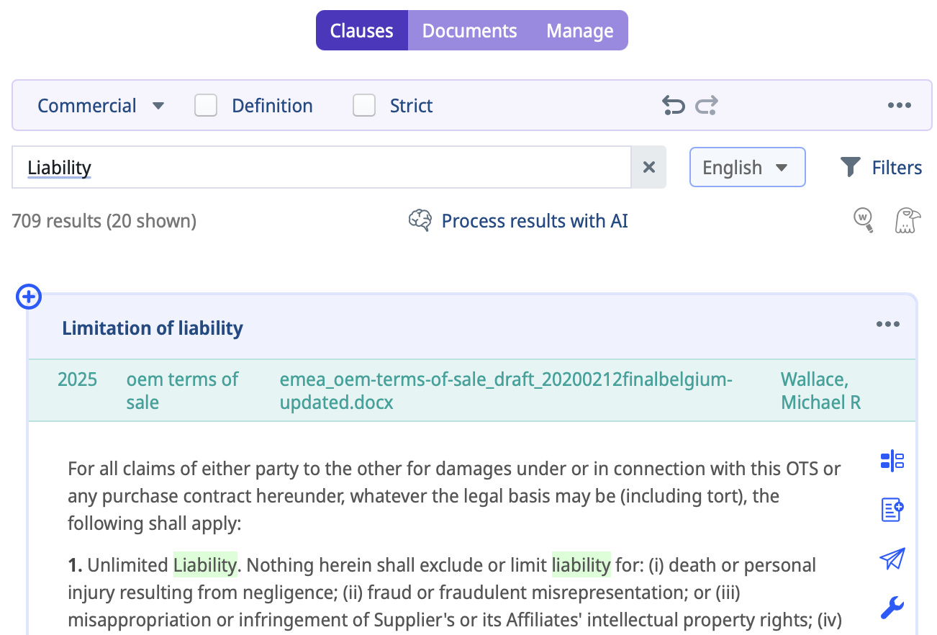This screenshot has height=635, width=937.
Task: Click the paper plane send icon
Action: pos(892,559)
